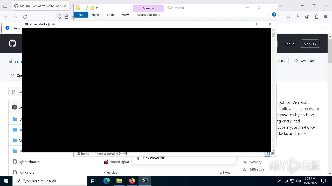The width and height of the screenshot is (332, 186).
Task: Open the .gitattributes file
Action: click(30, 162)
